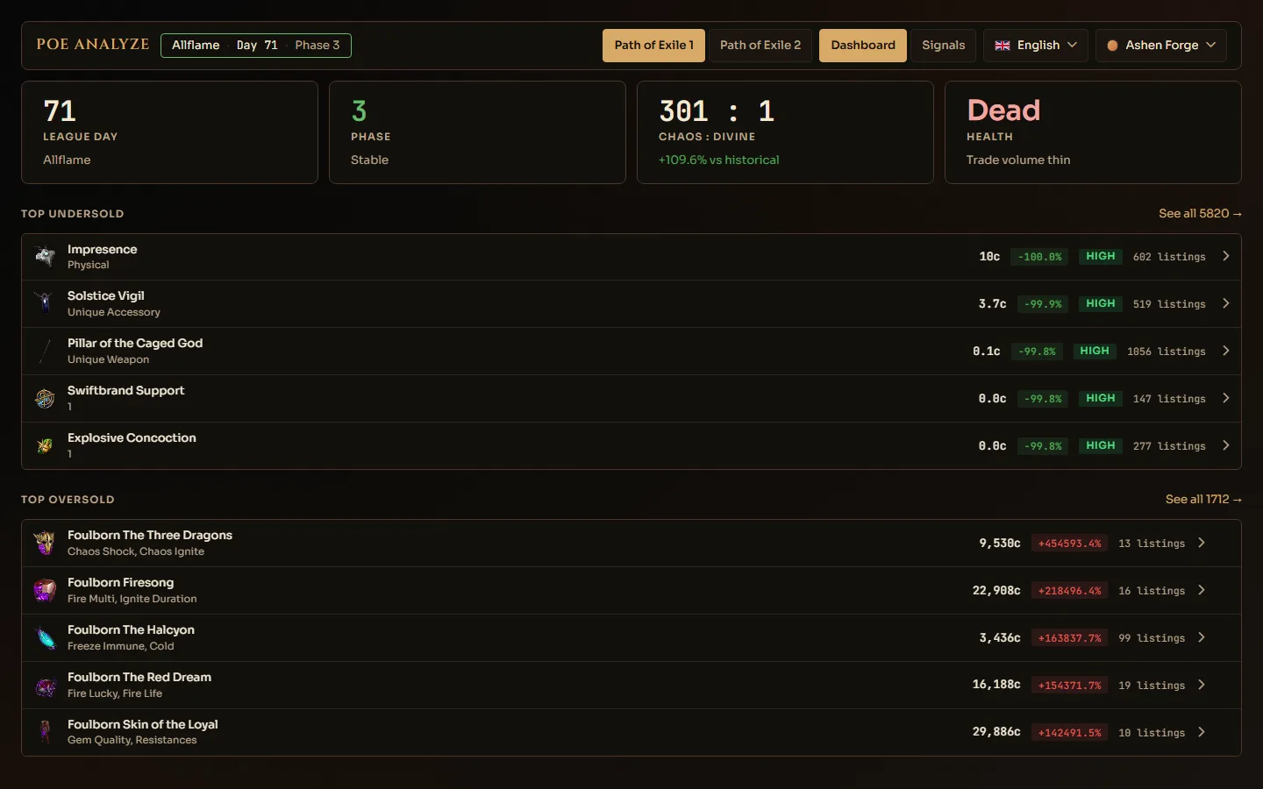Click the -100.0% change badge on Impresence
1263x789 pixels.
tap(1039, 257)
